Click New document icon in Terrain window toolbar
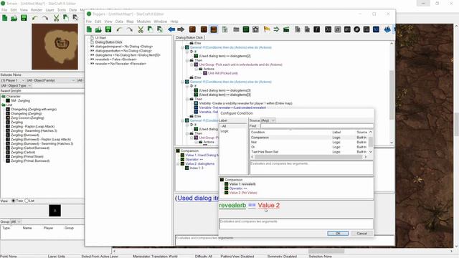459x258 pixels. tap(5, 18)
